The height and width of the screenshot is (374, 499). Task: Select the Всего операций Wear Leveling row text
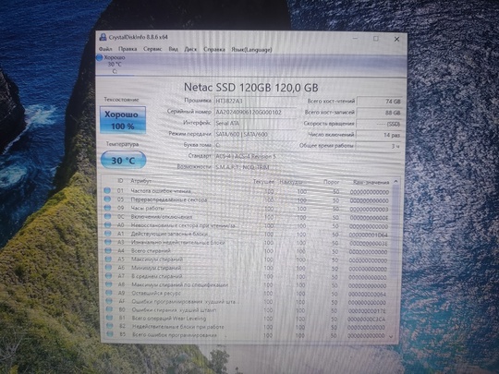pyautogui.click(x=169, y=318)
